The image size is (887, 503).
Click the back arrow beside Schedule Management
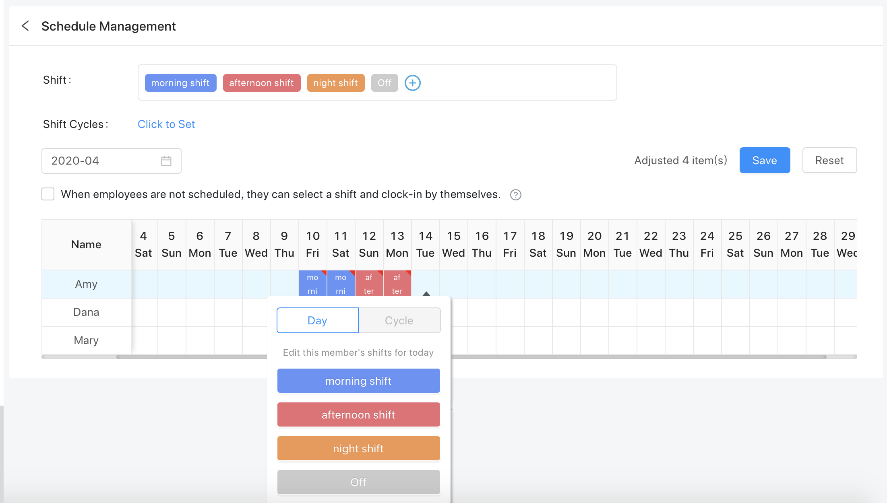(x=25, y=26)
